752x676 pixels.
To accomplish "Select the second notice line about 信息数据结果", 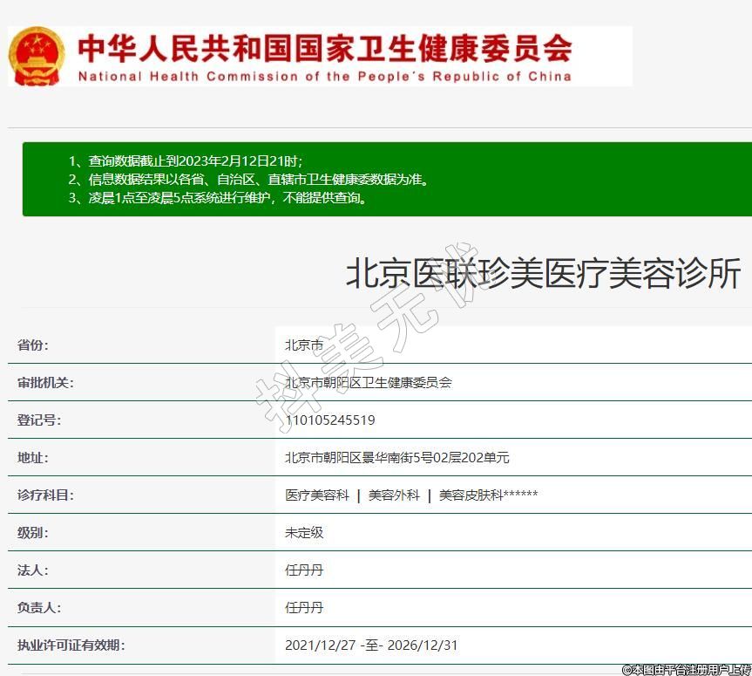I will click(x=248, y=179).
